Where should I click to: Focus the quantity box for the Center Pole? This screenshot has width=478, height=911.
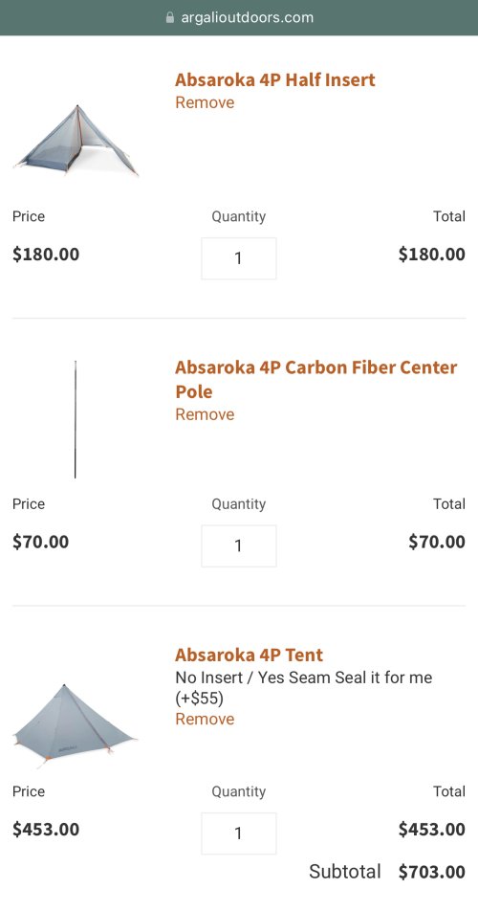pyautogui.click(x=238, y=545)
